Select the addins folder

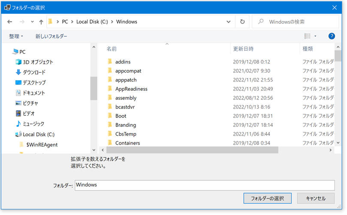(x=123, y=62)
